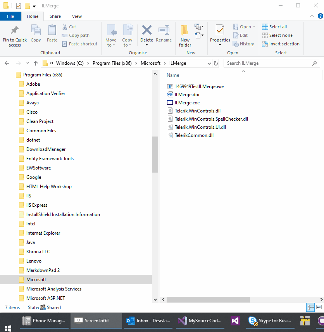324x332 pixels.
Task: Switch to the View tab
Action: [77, 16]
